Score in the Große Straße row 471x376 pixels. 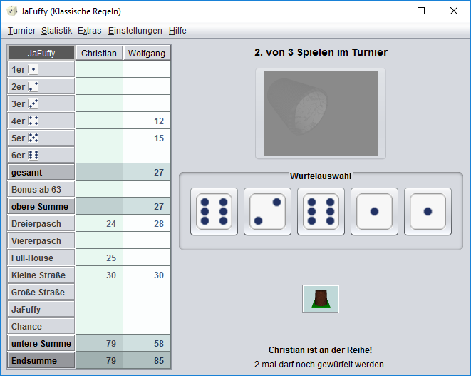point(41,292)
